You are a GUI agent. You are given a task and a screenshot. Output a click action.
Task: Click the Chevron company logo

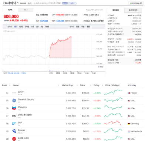(x=14, y=108)
